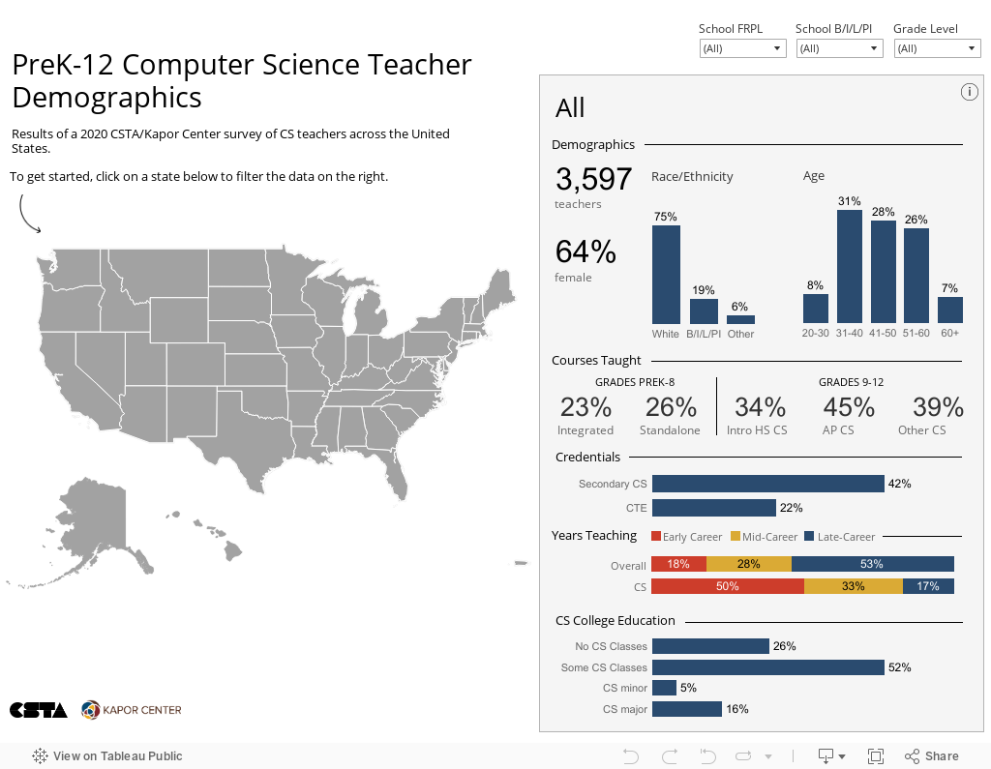Enter full screen via the fullscreen icon
Image resolution: width=991 pixels, height=769 pixels.
click(x=876, y=755)
